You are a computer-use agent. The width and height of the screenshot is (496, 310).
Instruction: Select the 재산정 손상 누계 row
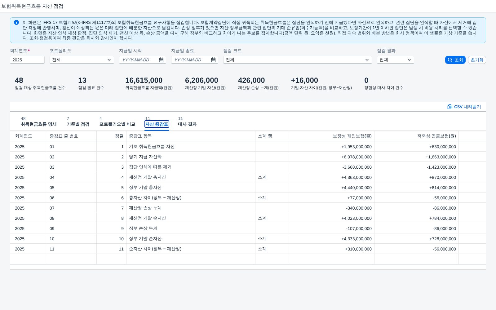click(248, 208)
